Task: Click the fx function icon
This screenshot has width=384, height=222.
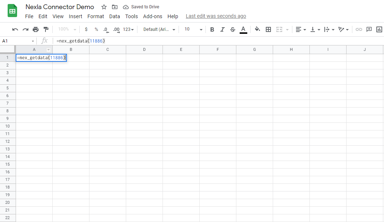Action: [44, 41]
